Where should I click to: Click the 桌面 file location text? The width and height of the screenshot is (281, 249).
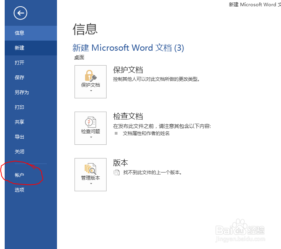point(79,57)
